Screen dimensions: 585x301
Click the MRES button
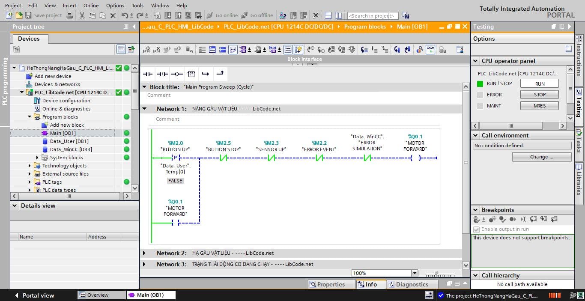point(540,106)
